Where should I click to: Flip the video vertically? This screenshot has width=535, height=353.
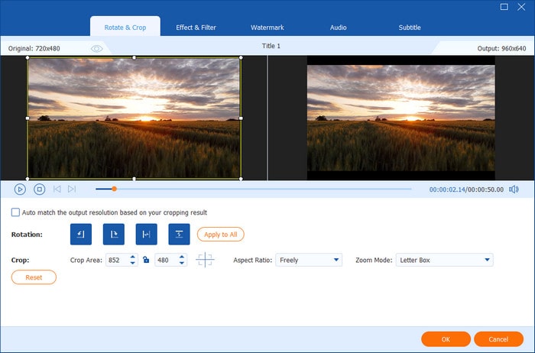(x=179, y=235)
